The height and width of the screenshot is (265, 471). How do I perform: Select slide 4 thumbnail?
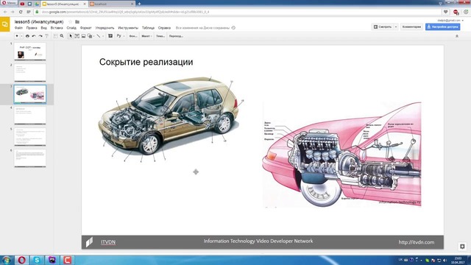tap(30, 115)
